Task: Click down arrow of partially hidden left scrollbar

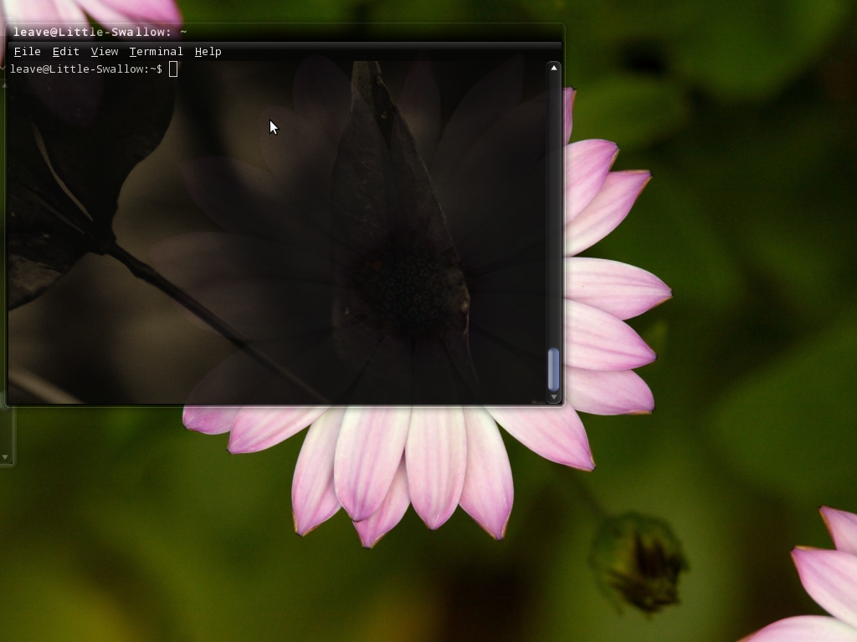Action: coord(5,457)
